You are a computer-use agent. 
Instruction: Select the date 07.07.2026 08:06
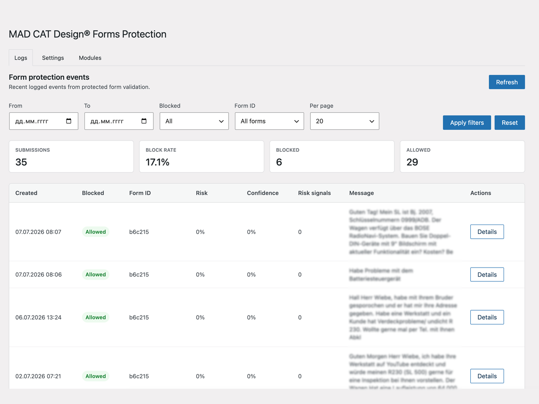click(x=39, y=275)
